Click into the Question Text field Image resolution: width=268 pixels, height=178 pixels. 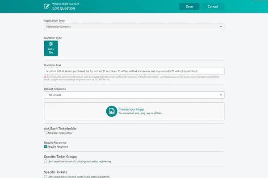(134, 71)
